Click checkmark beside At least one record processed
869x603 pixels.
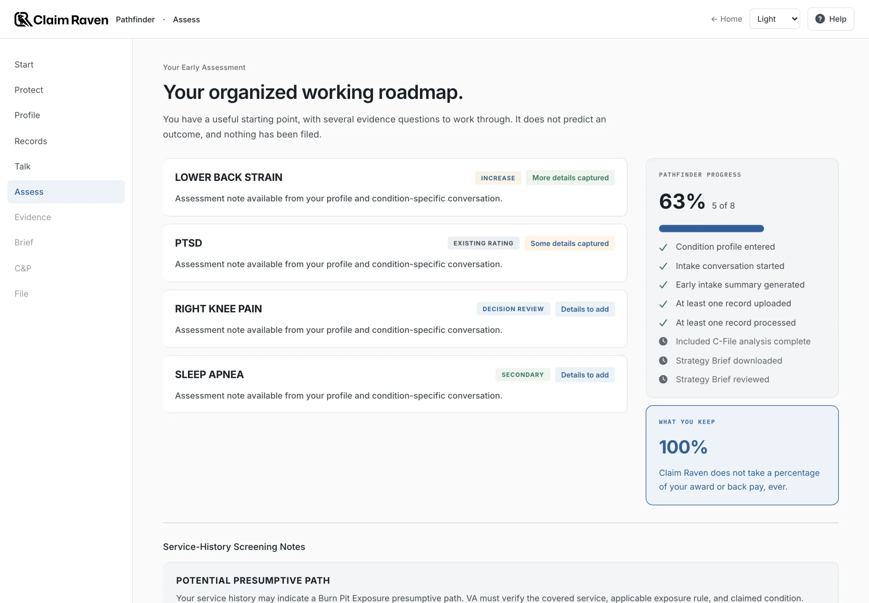663,323
